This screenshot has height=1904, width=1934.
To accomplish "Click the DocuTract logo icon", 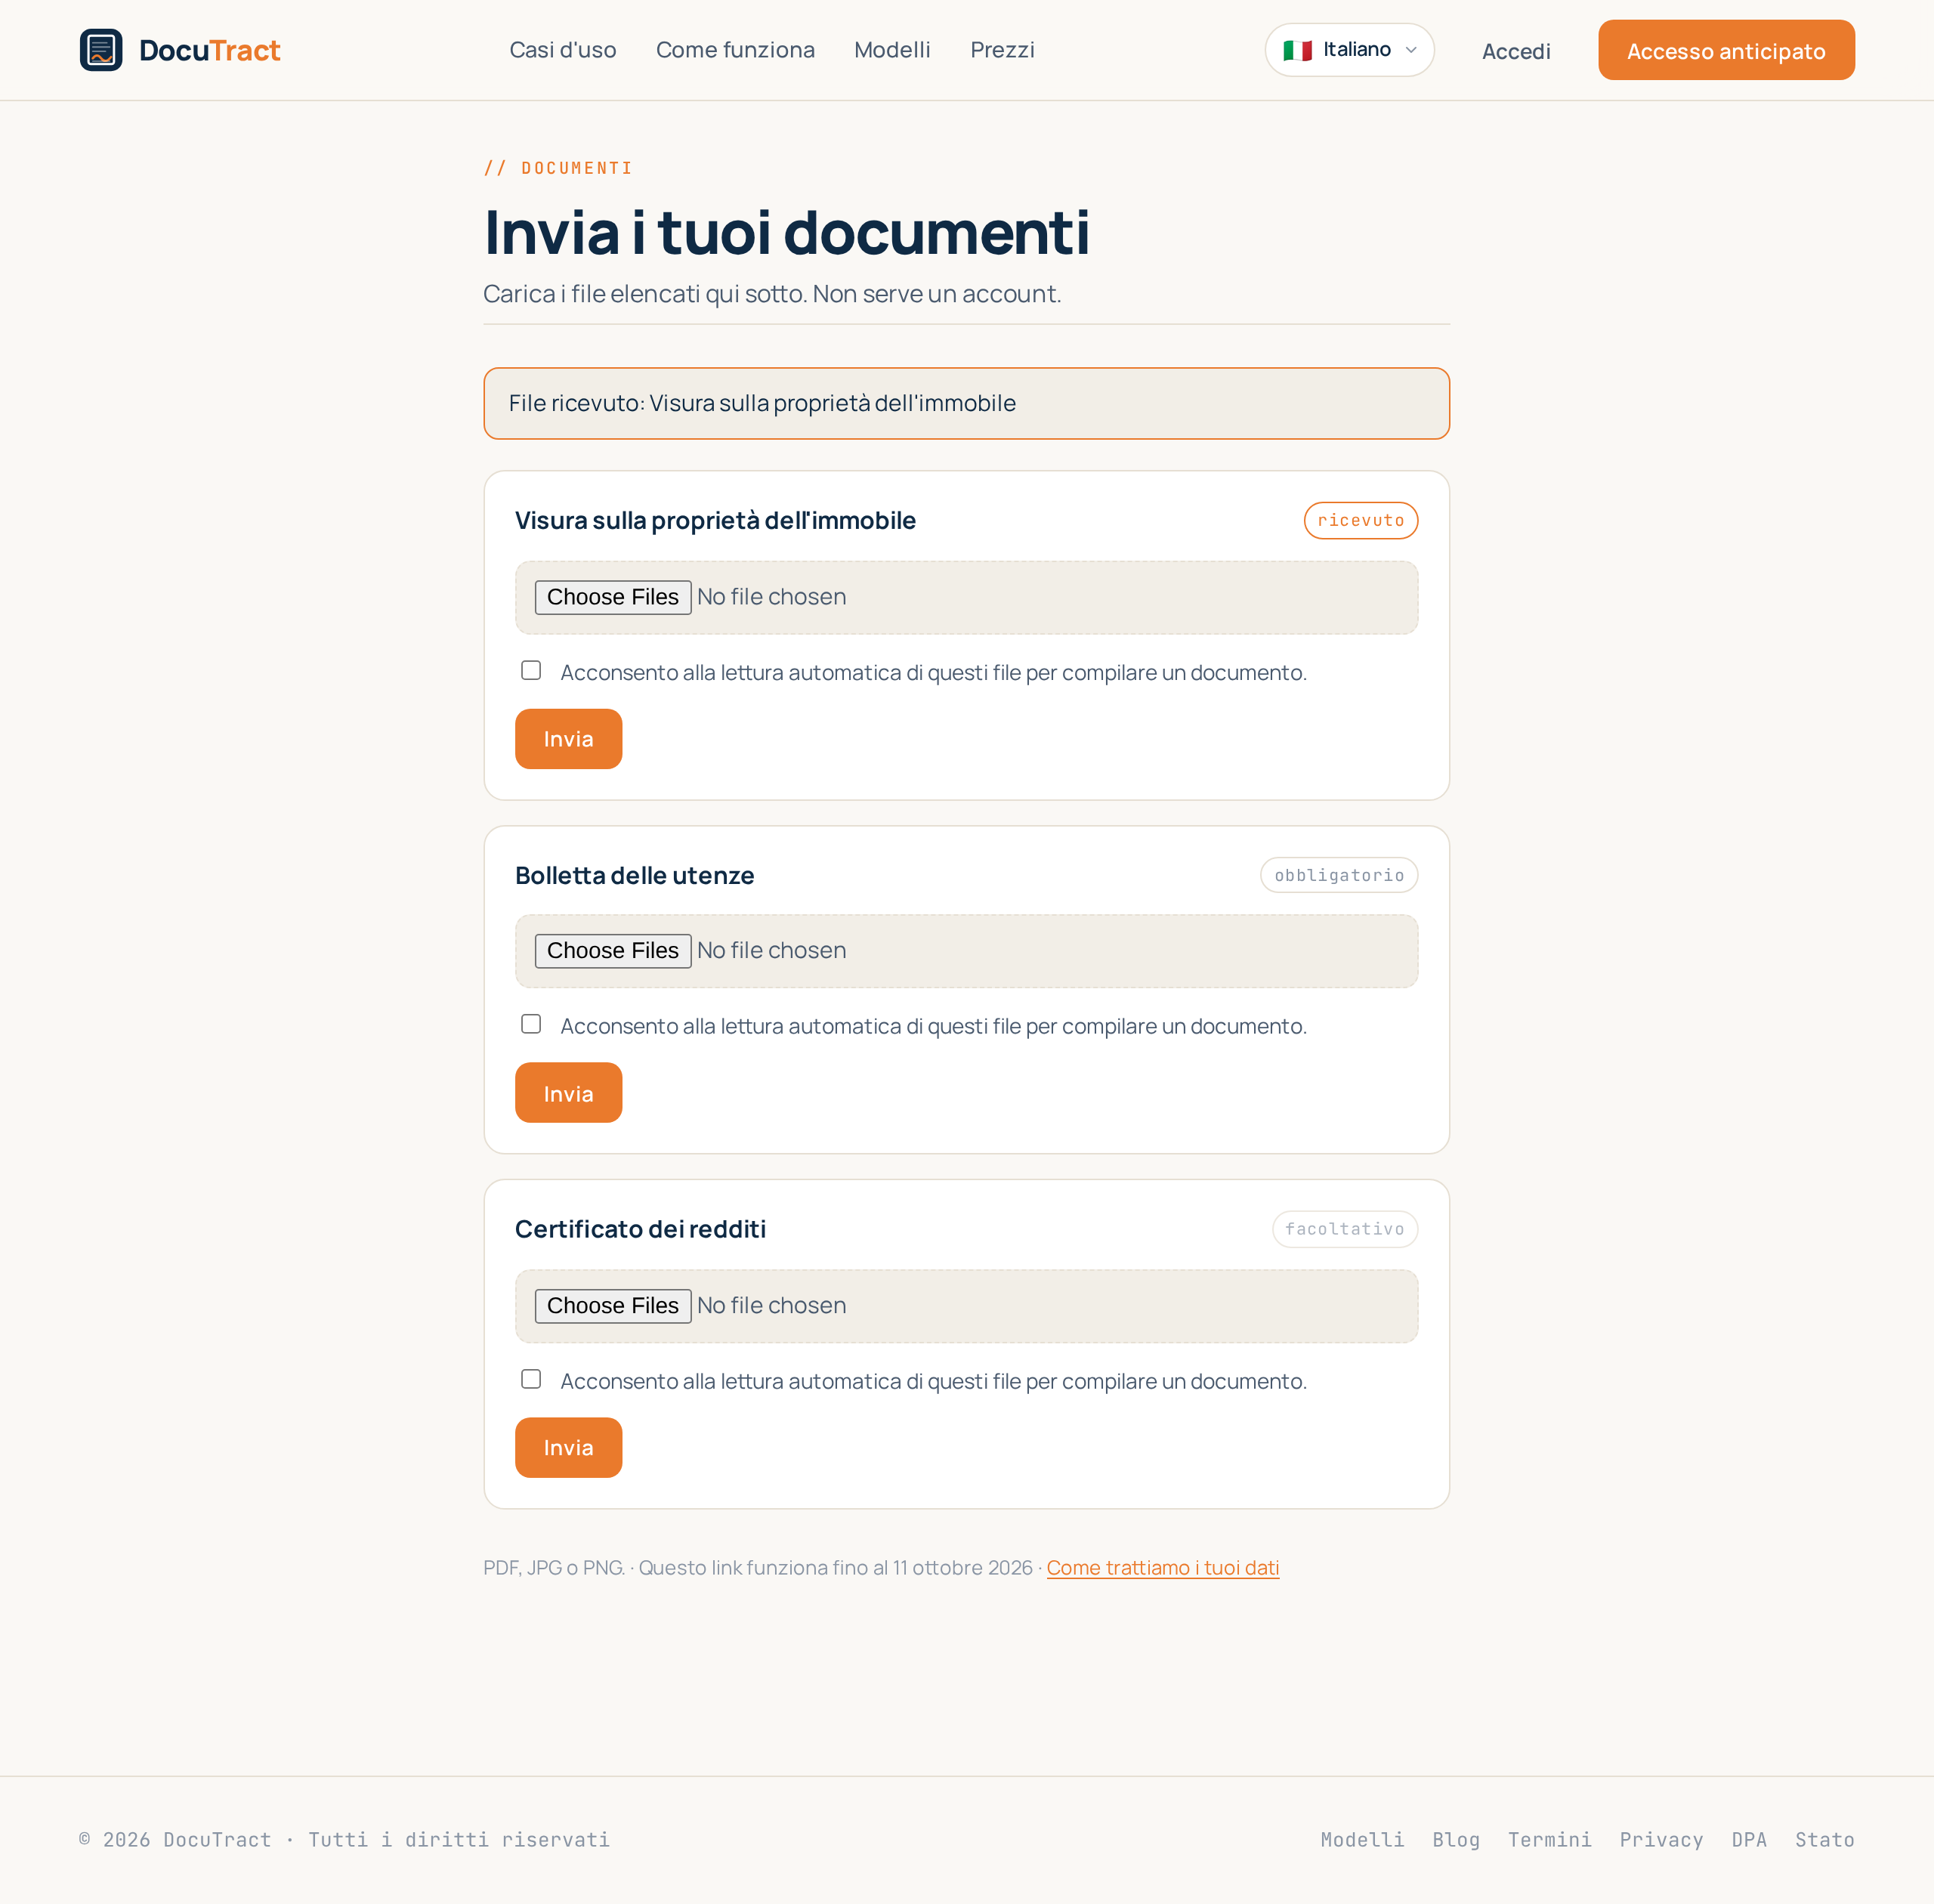I will tap(101, 50).
